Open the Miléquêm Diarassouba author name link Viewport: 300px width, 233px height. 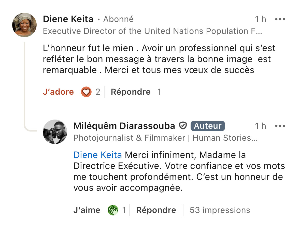(124, 126)
